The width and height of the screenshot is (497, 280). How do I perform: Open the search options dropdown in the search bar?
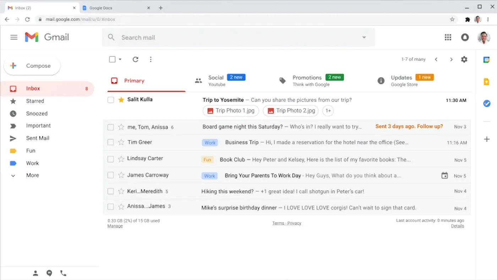point(364,37)
